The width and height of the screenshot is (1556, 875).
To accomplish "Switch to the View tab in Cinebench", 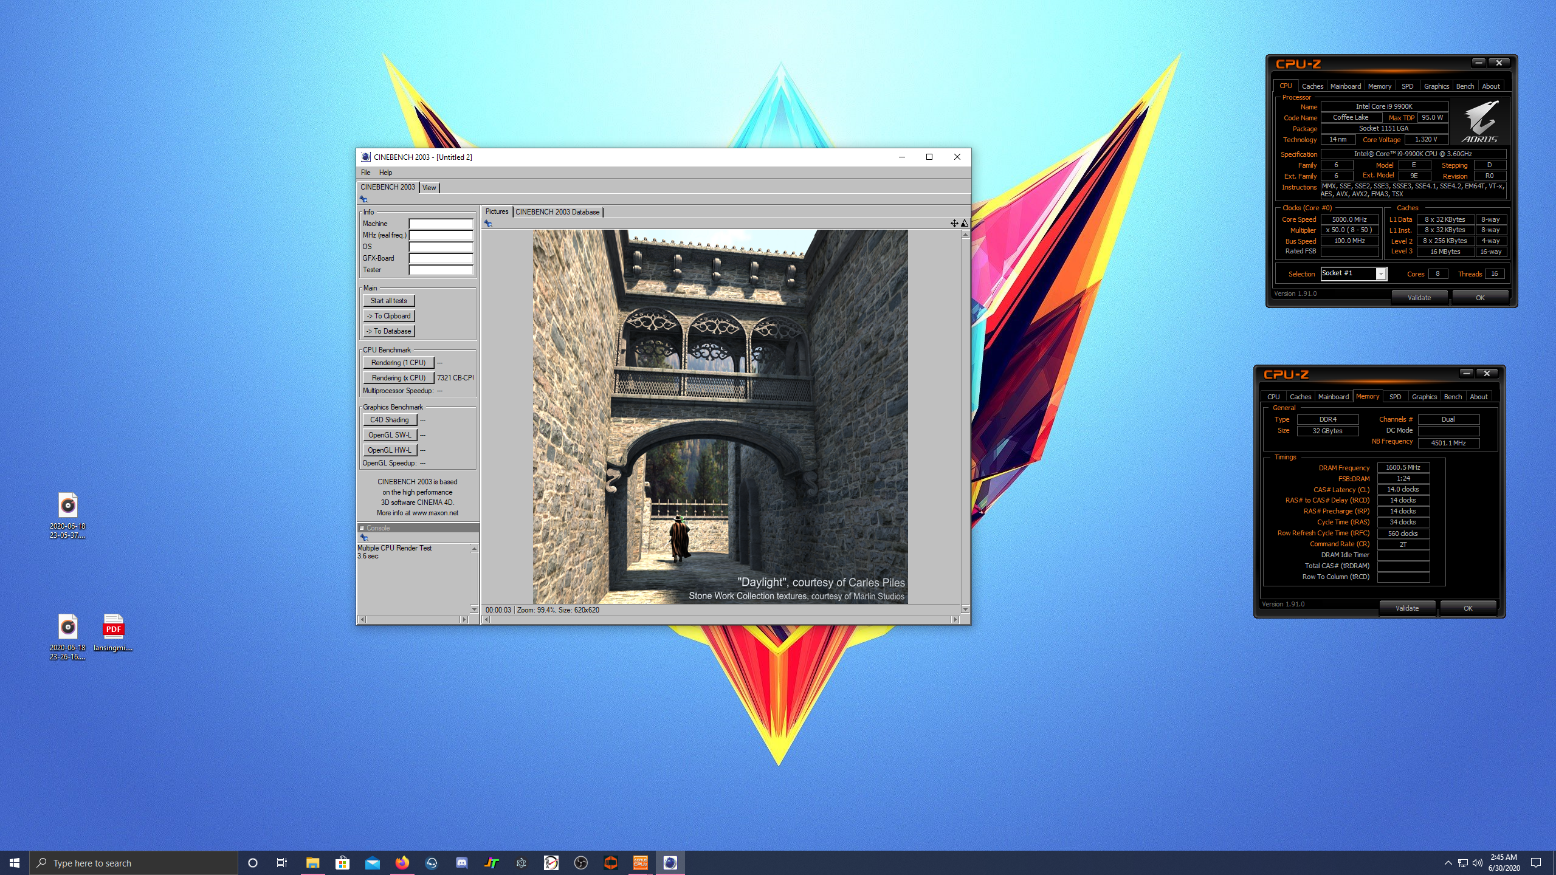I will pyautogui.click(x=429, y=188).
